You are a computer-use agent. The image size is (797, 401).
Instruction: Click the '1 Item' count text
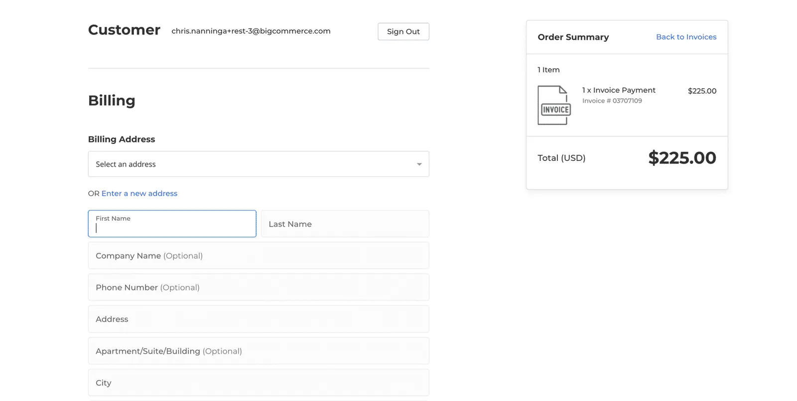pyautogui.click(x=548, y=70)
